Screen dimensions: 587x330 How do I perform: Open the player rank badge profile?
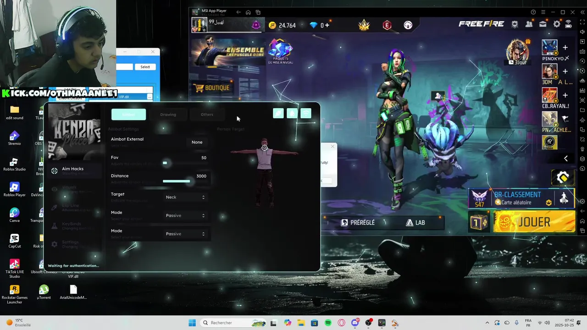coord(199,25)
